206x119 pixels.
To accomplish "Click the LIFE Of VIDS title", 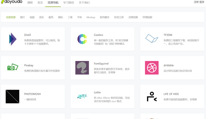I will pyautogui.click(x=171, y=94).
